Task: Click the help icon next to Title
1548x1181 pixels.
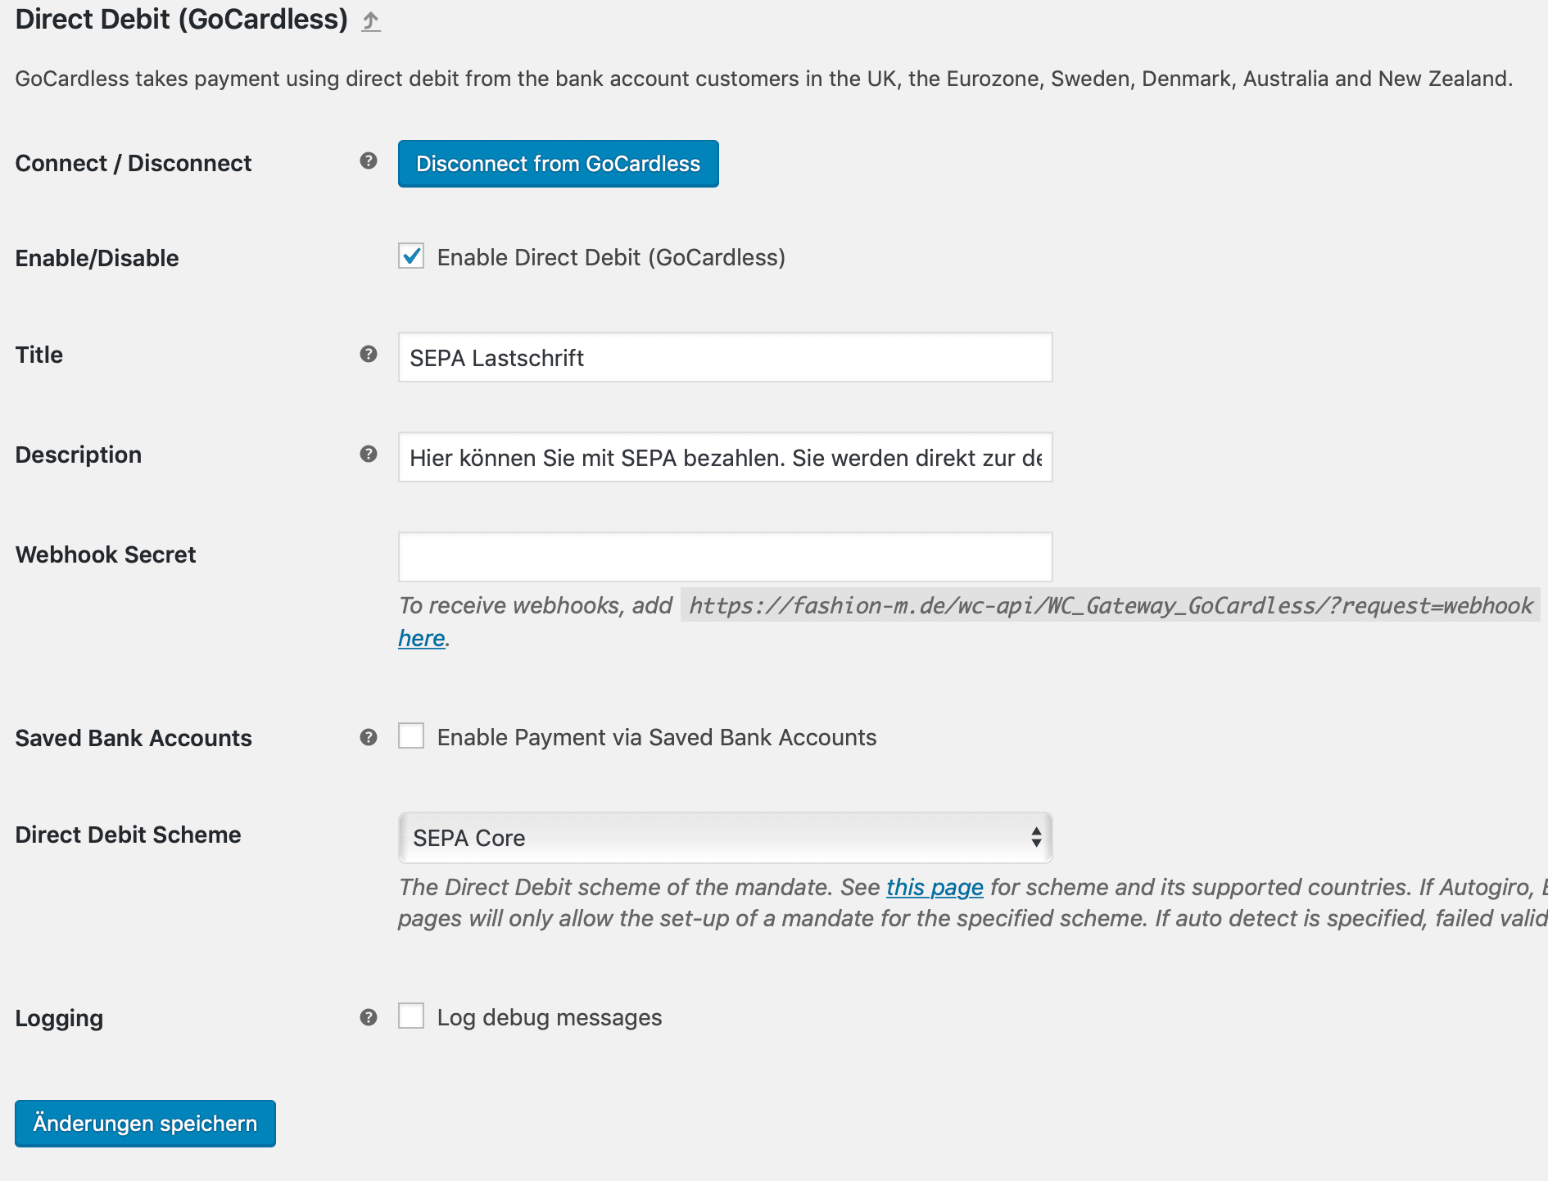Action: pos(369,355)
